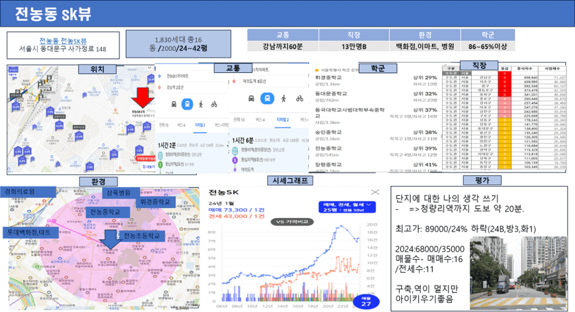Click the green line 2 badge at 왕십리역(2호선)

coord(160,165)
